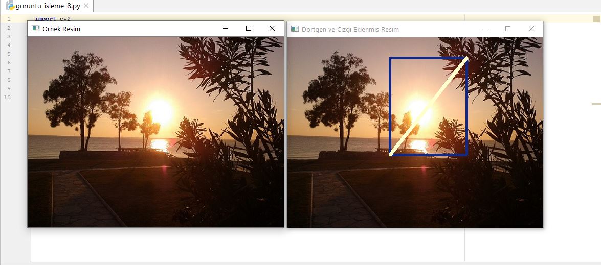
Task: Click the Ornek Resim title text
Action: point(61,29)
